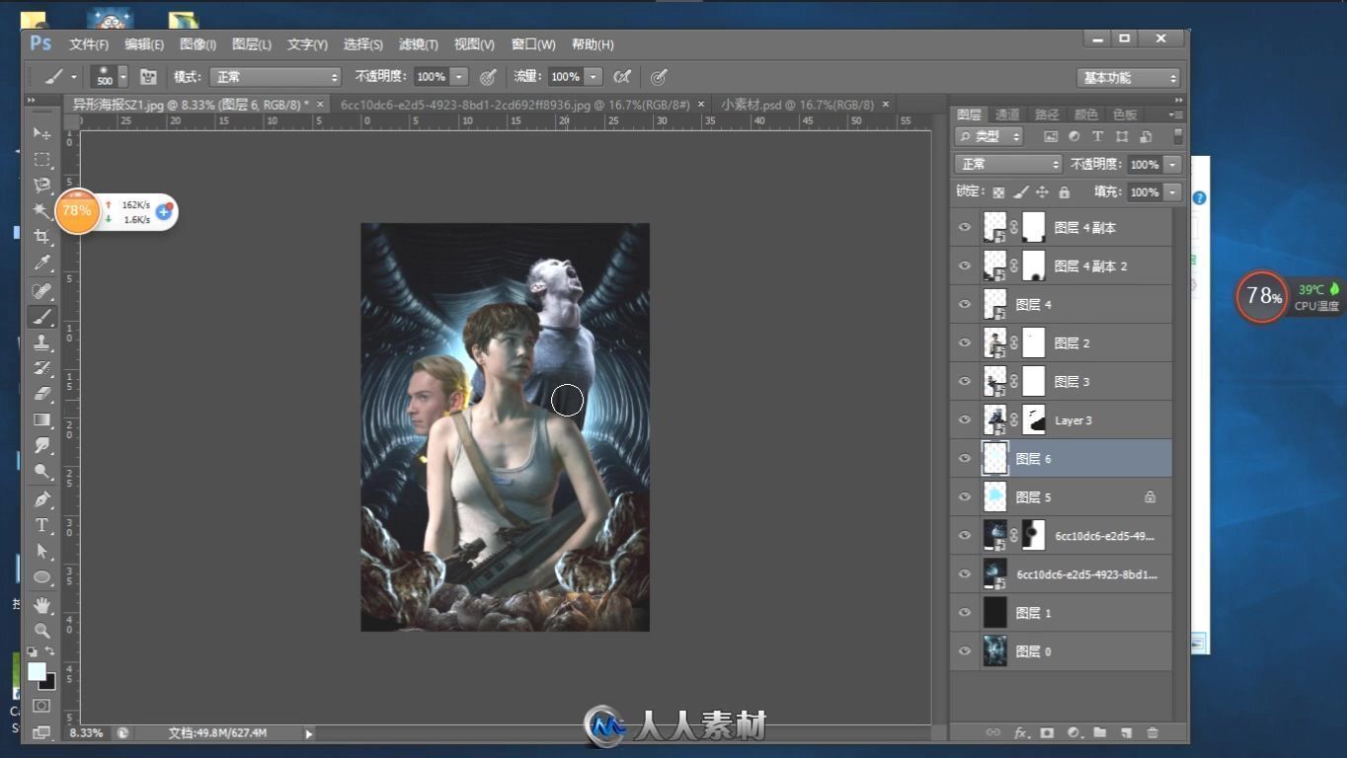This screenshot has width=1347, height=758.
Task: Toggle pressure for opacity
Action: (x=488, y=76)
